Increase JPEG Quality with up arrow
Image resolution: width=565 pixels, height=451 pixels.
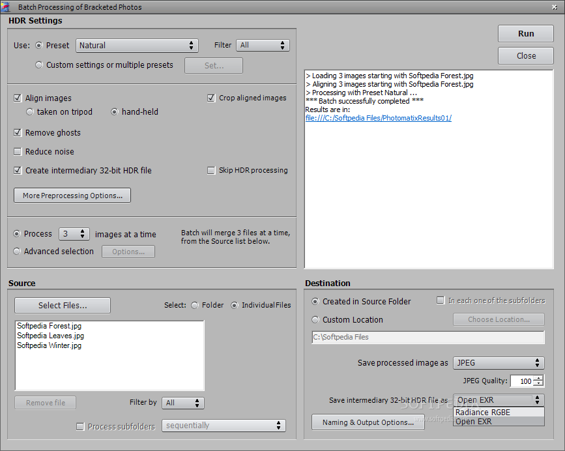coord(538,378)
